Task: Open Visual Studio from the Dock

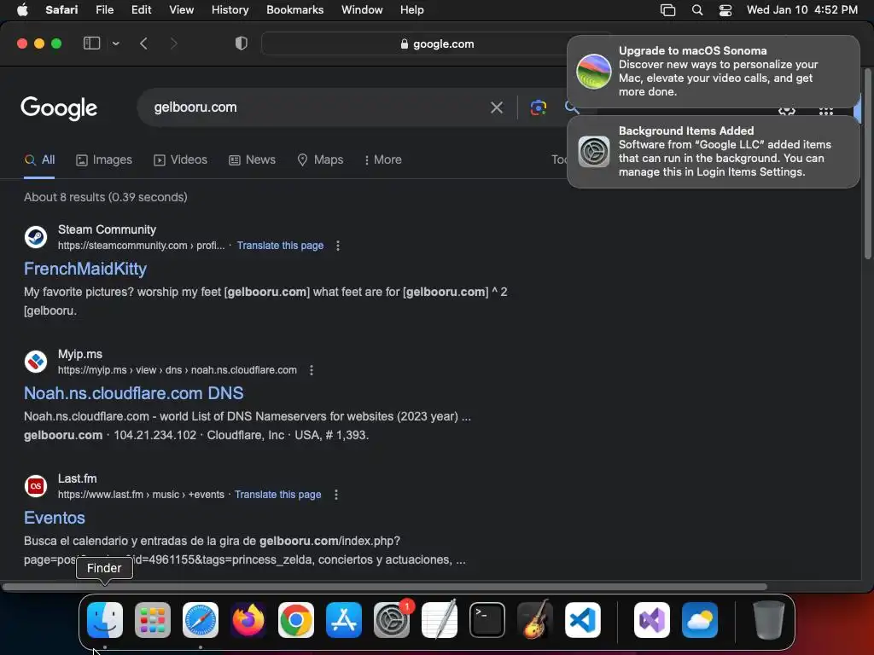Action: 652,619
